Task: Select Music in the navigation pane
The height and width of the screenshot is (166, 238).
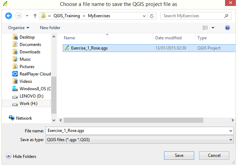Action: pyautogui.click(x=25, y=59)
